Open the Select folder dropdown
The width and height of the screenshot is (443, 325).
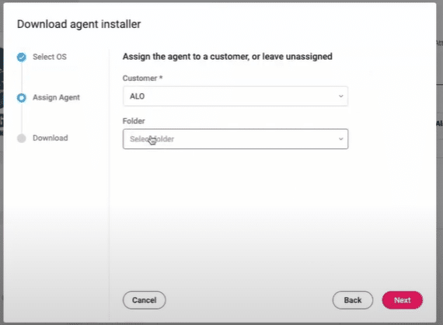click(x=235, y=139)
